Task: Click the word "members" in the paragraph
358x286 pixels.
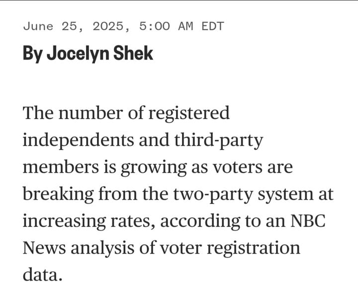Action: pos(61,167)
